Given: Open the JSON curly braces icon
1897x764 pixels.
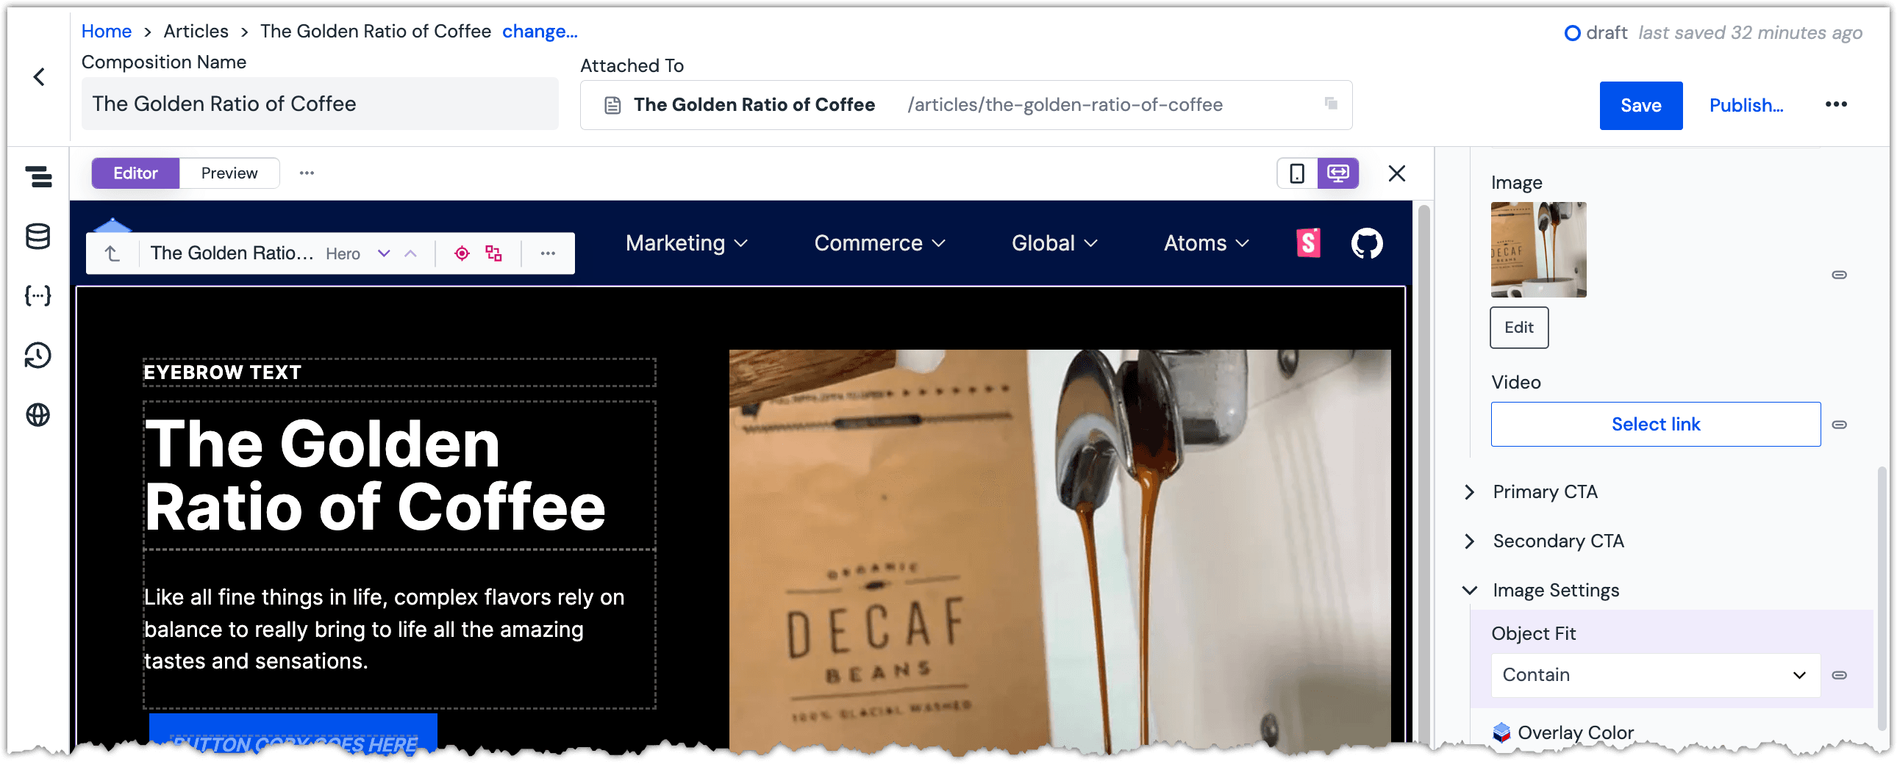Looking at the screenshot, I should (x=38, y=296).
